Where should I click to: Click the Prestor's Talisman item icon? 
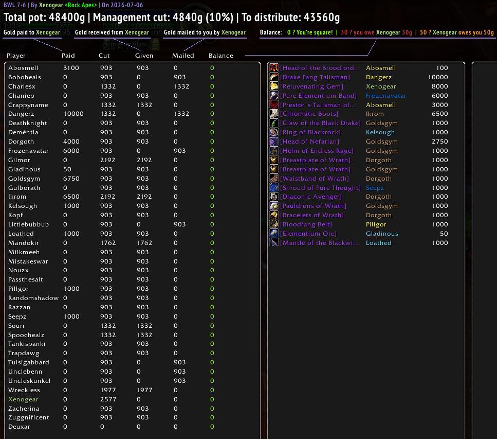pos(274,104)
